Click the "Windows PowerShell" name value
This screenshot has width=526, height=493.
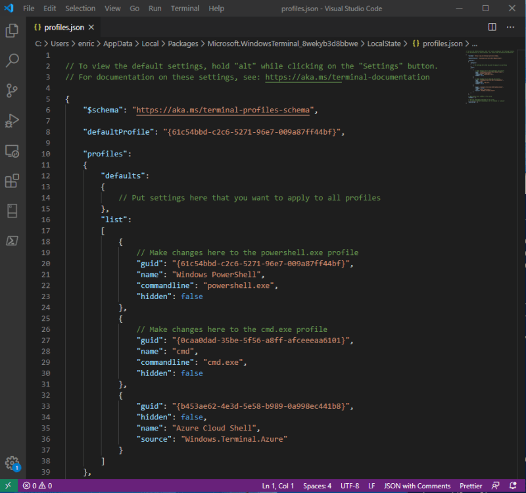click(216, 275)
